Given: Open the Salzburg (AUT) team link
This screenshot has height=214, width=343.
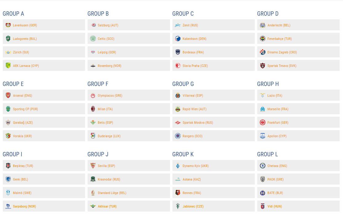Looking at the screenshot, I should 108,25.
